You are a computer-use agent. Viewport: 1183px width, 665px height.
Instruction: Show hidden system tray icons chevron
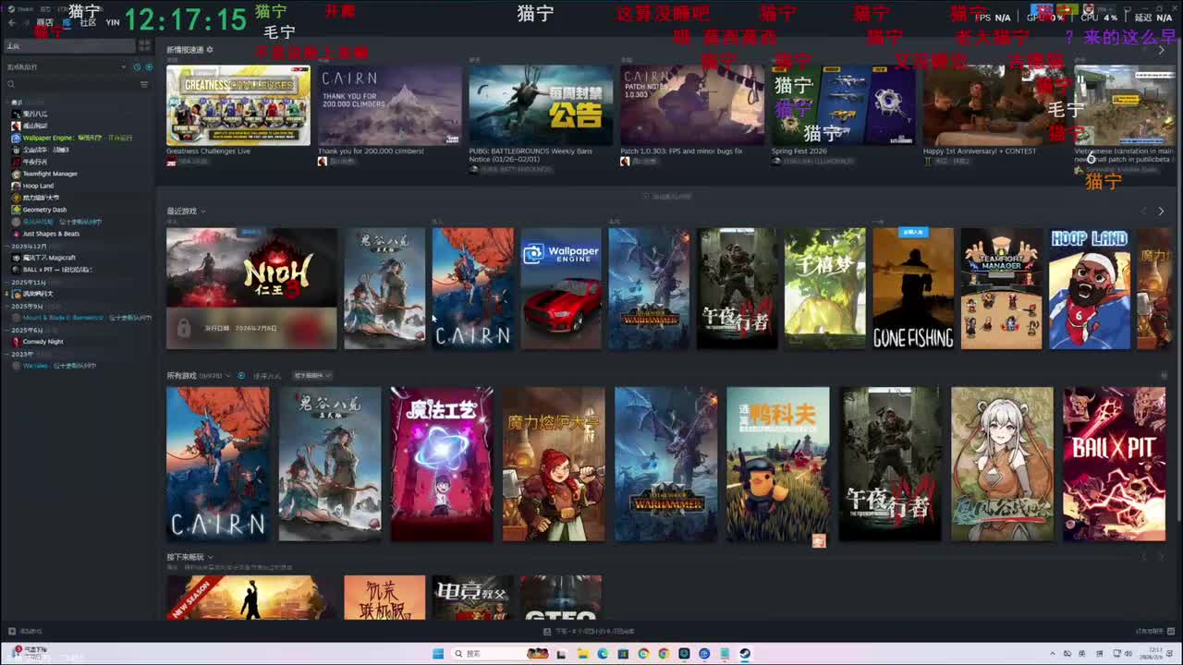1052,654
